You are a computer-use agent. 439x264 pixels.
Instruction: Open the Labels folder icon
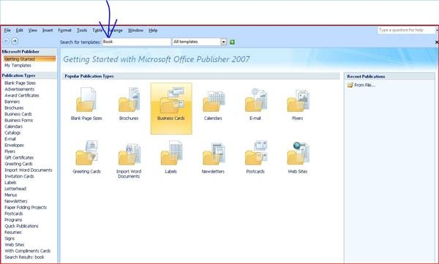(x=171, y=153)
